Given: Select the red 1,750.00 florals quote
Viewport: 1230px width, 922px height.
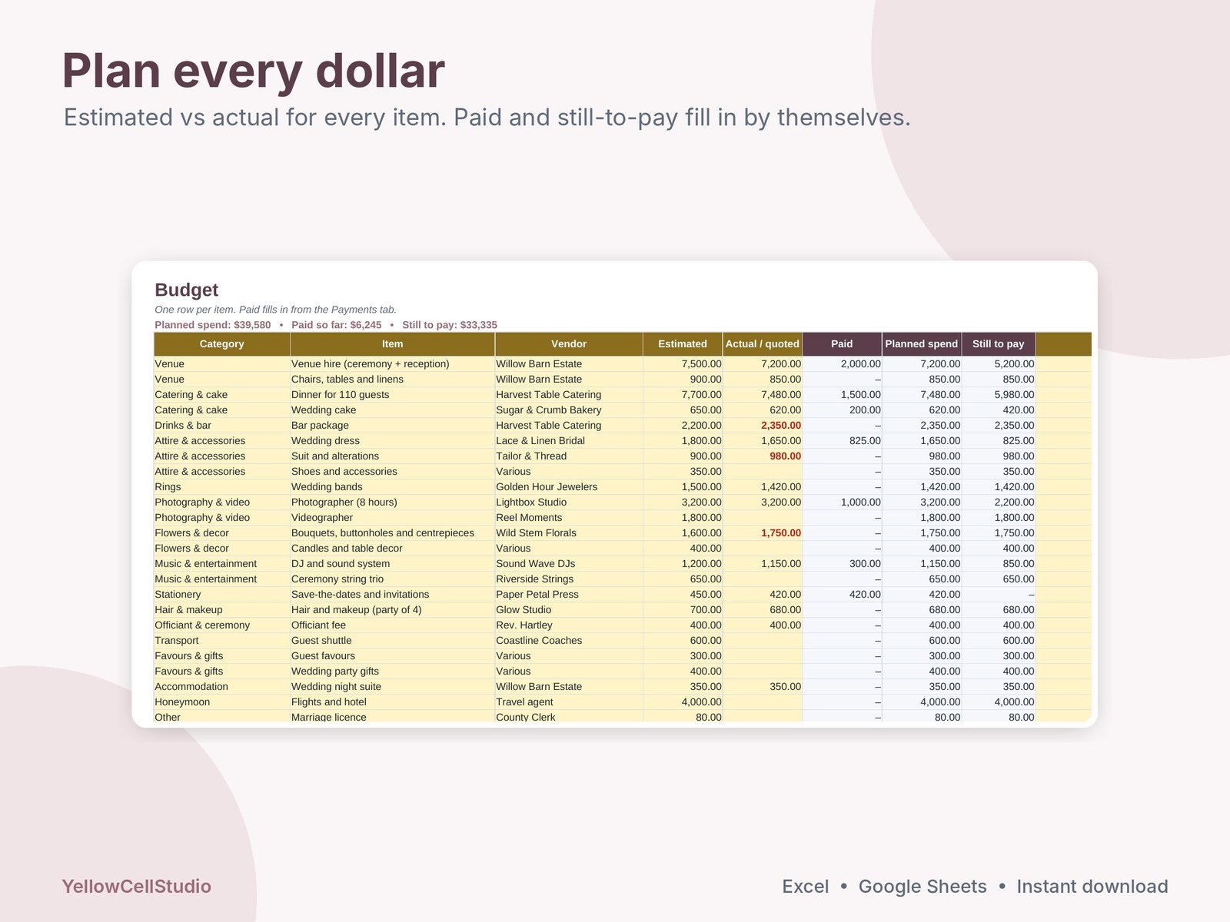Looking at the screenshot, I should pyautogui.click(x=763, y=533).
